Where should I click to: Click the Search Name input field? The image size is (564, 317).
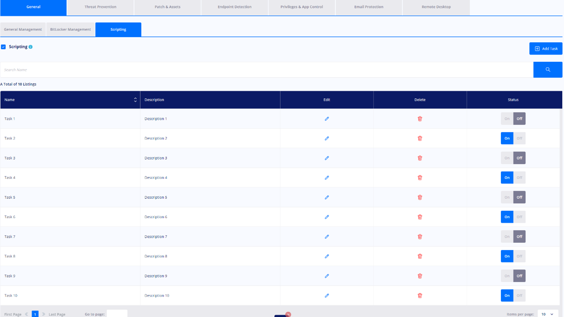267,69
